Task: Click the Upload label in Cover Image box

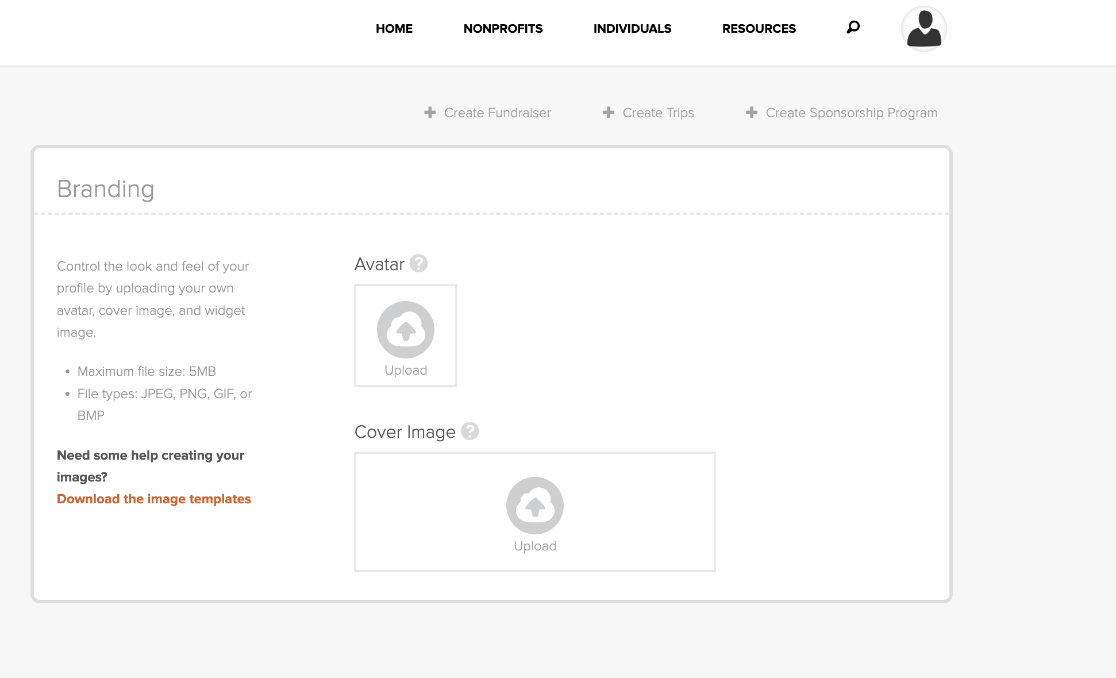Action: coord(535,546)
